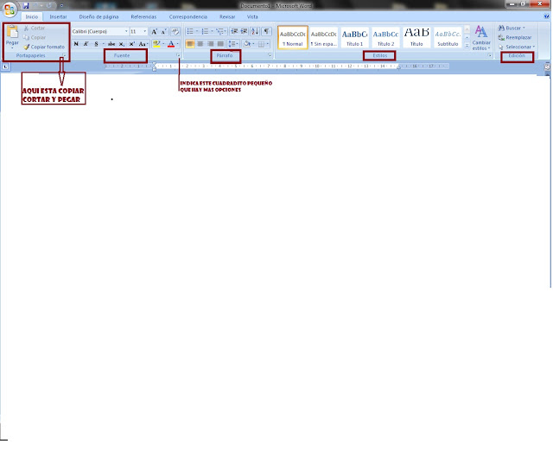Apply bullet list
This screenshot has width=553, height=450.
point(190,31)
